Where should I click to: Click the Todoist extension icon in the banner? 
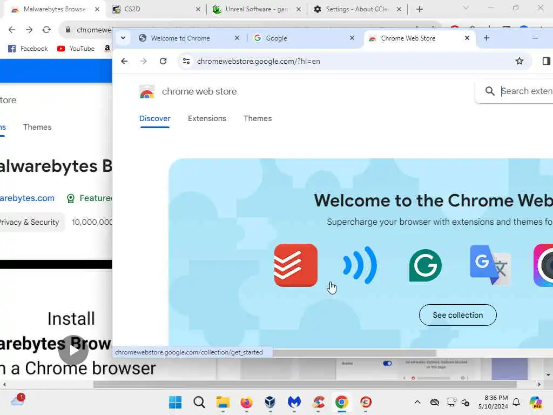[295, 265]
